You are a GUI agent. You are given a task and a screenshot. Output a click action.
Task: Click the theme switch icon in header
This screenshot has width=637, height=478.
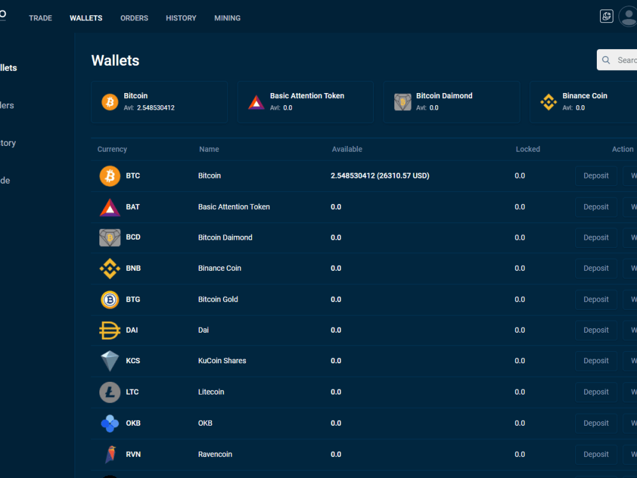coord(606,17)
